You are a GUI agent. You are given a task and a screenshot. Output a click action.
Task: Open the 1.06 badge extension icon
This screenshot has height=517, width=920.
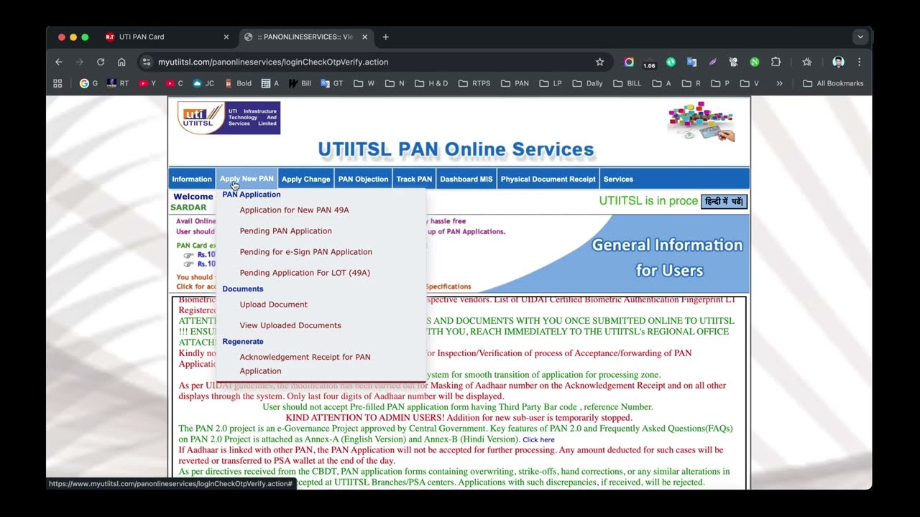click(x=649, y=62)
